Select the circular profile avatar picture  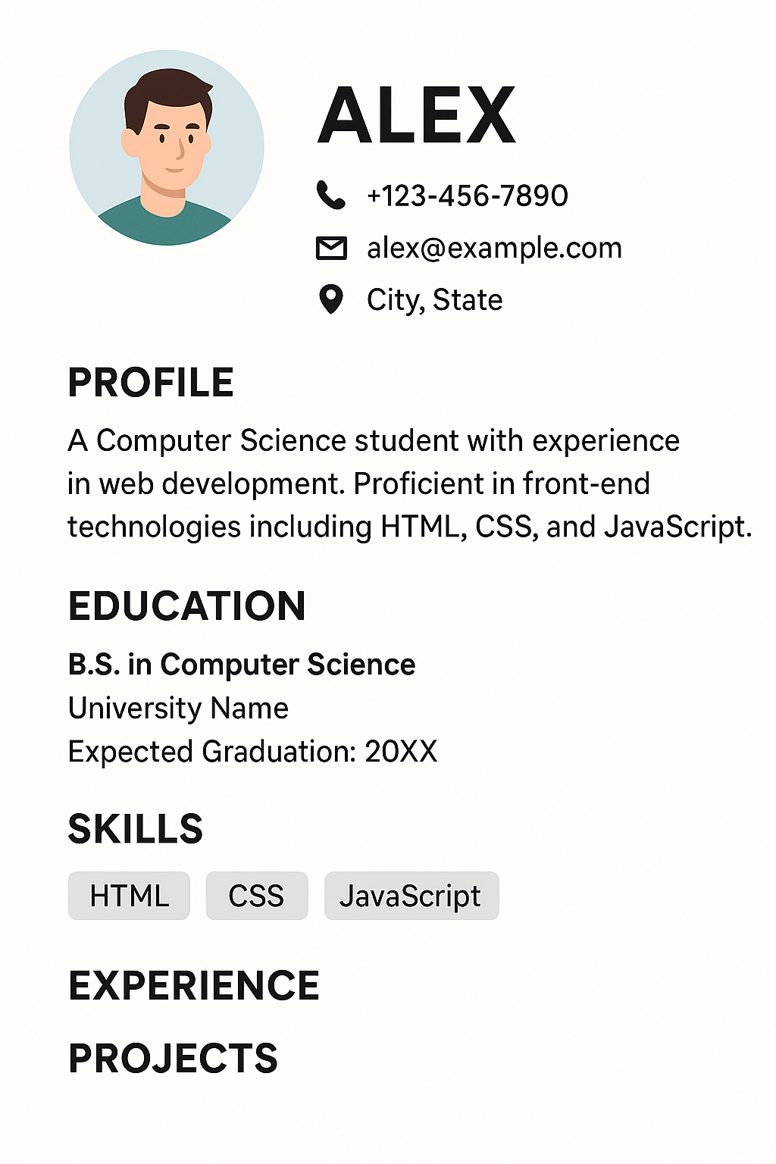tap(167, 148)
